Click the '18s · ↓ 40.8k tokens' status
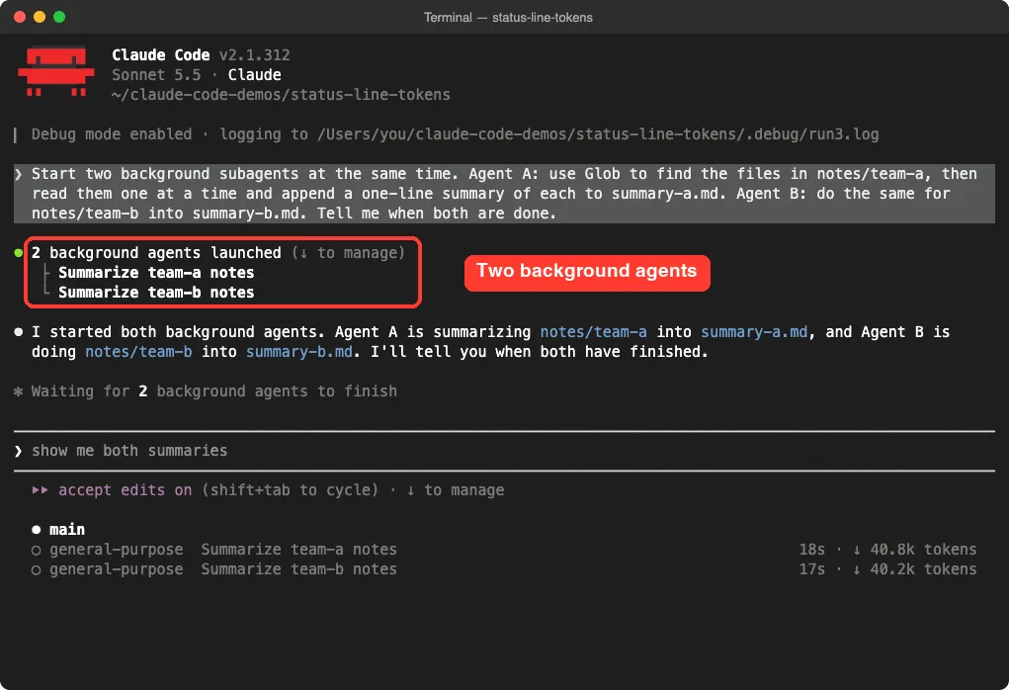1009x690 pixels. pyautogui.click(x=887, y=550)
